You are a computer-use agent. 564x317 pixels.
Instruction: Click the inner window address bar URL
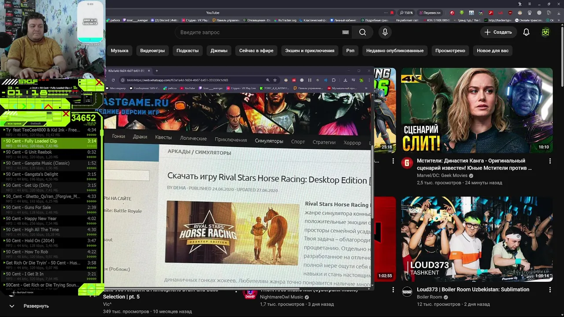(x=177, y=80)
